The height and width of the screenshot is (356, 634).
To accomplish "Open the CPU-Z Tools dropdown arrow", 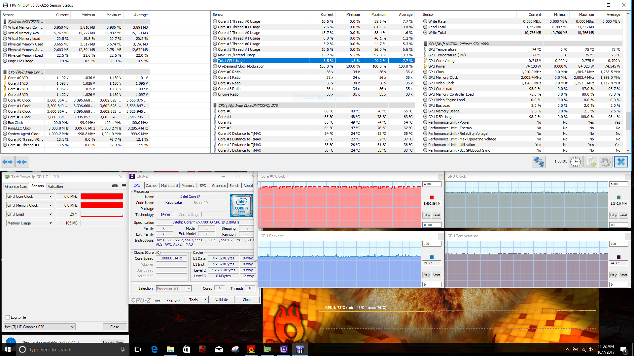I will [205, 300].
